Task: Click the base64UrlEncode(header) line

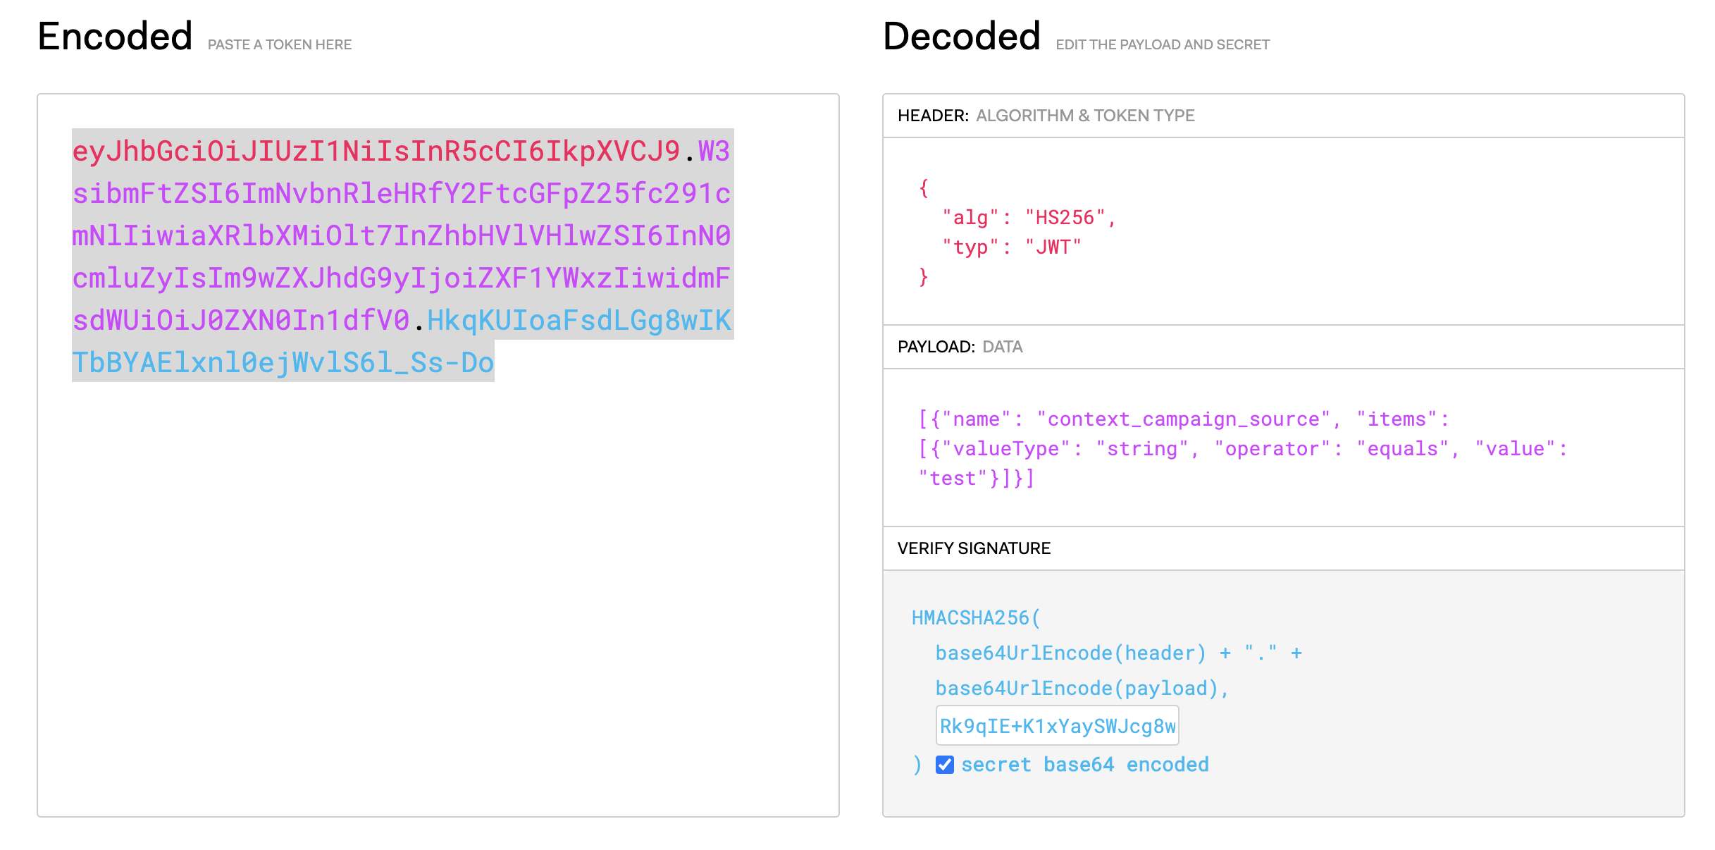Action: pyautogui.click(x=1118, y=653)
